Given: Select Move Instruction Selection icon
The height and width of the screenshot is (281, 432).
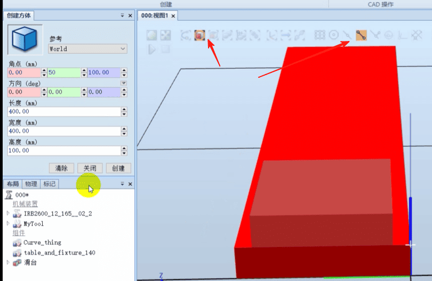Looking at the screenshot, I should 286,35.
